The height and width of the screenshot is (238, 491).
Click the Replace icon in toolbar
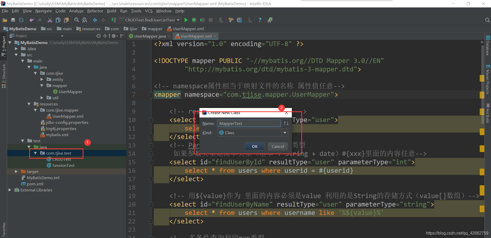pos(85,20)
